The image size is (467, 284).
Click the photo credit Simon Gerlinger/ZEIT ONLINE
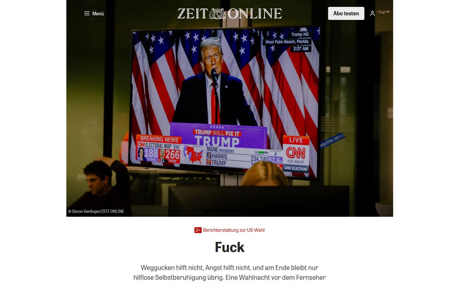click(96, 211)
